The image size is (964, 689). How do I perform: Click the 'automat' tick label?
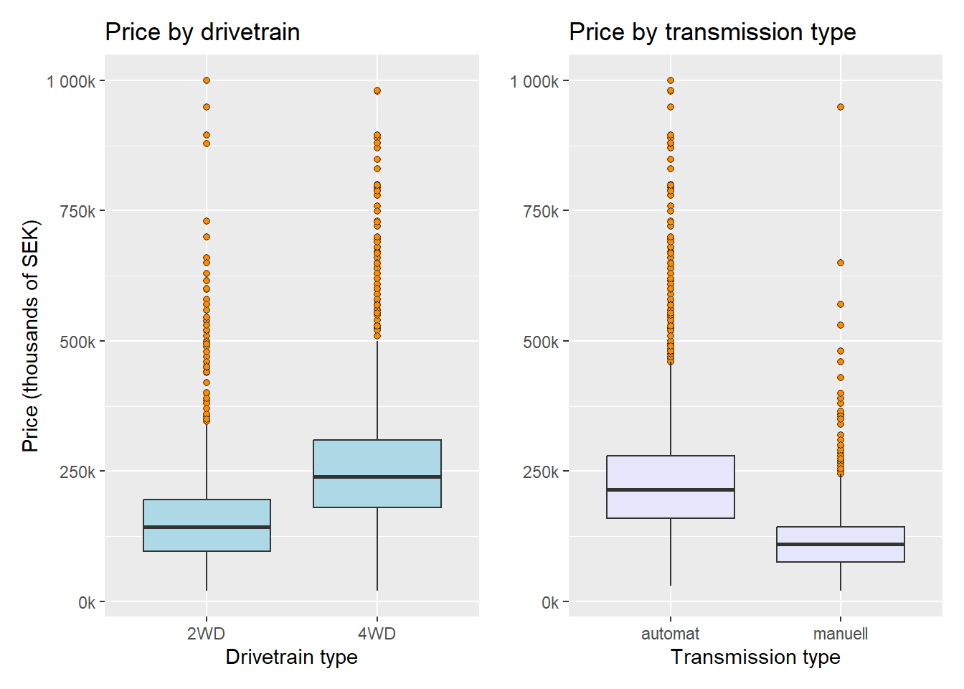pyautogui.click(x=670, y=634)
